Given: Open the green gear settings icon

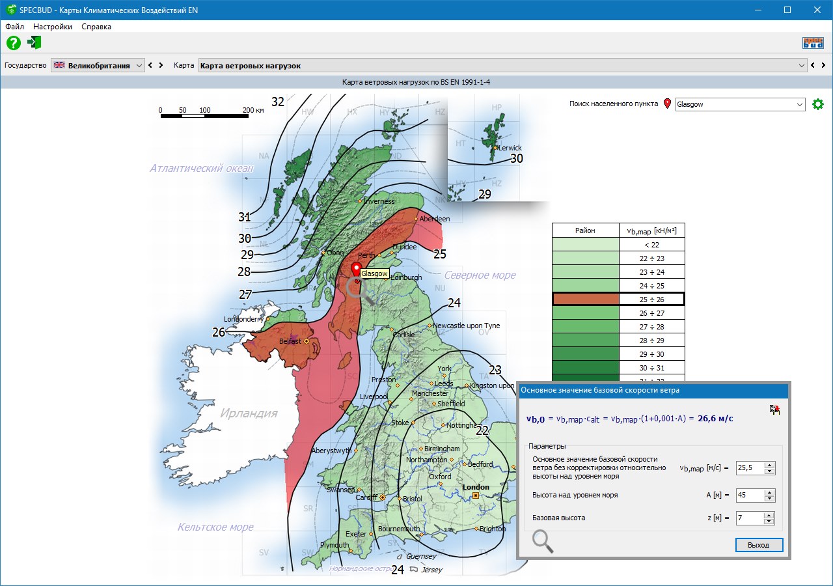Looking at the screenshot, I should (818, 104).
